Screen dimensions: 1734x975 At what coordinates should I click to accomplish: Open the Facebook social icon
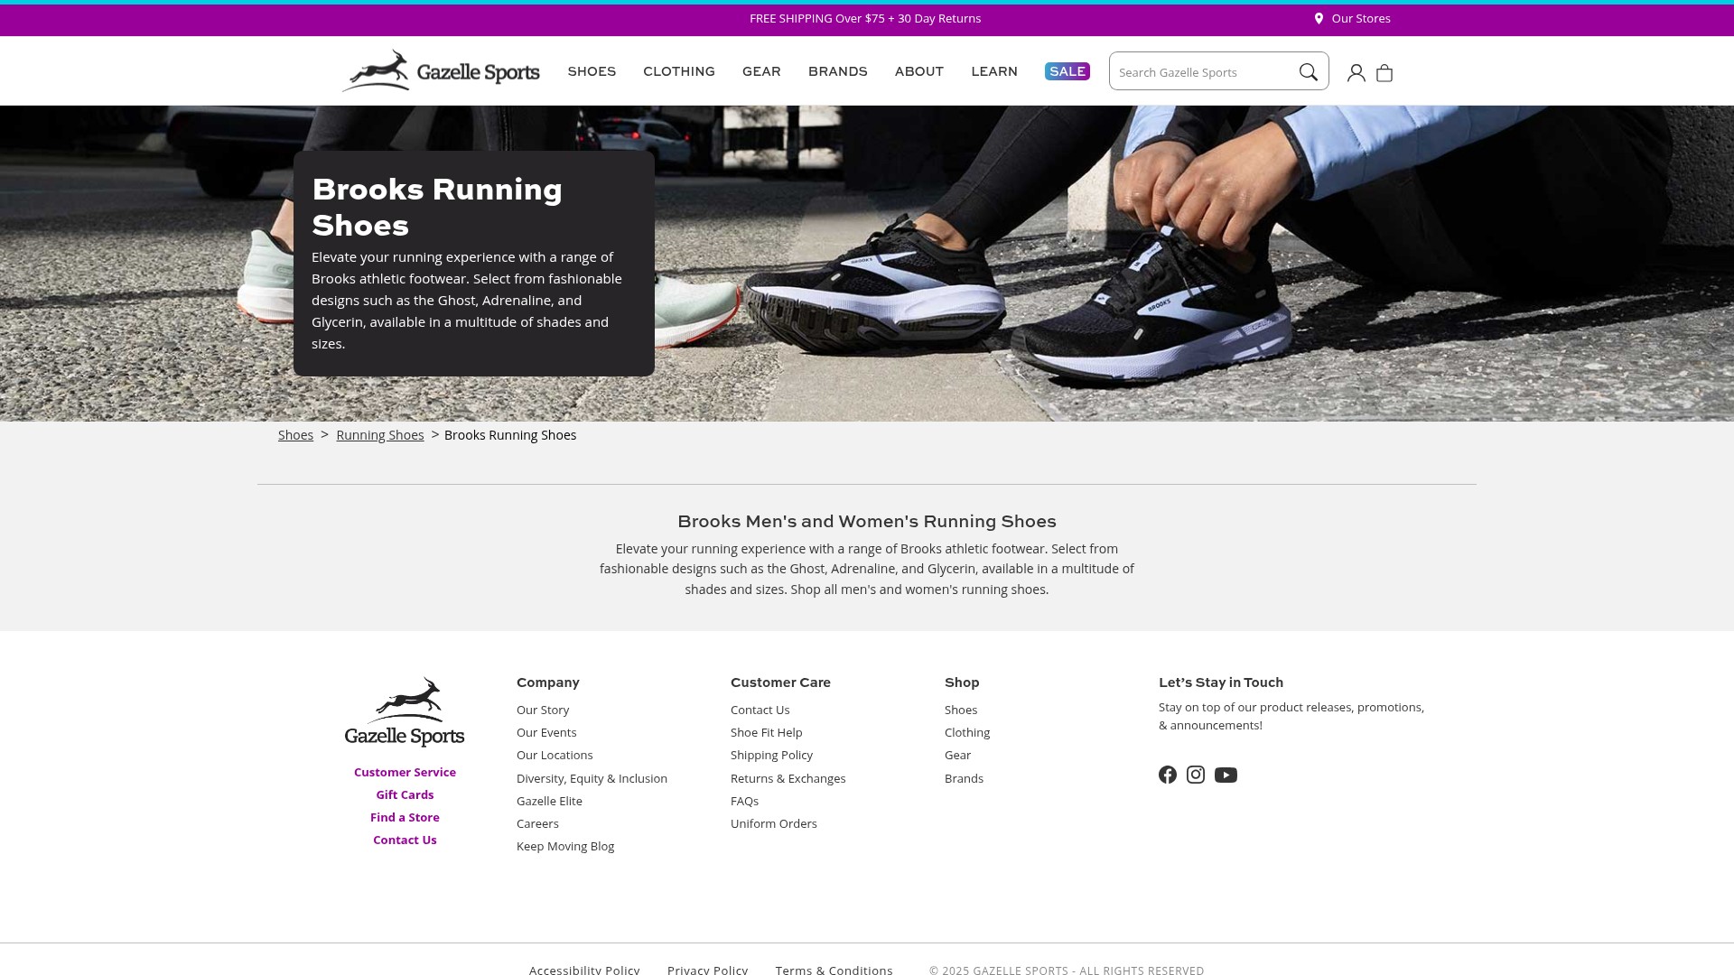click(x=1168, y=775)
